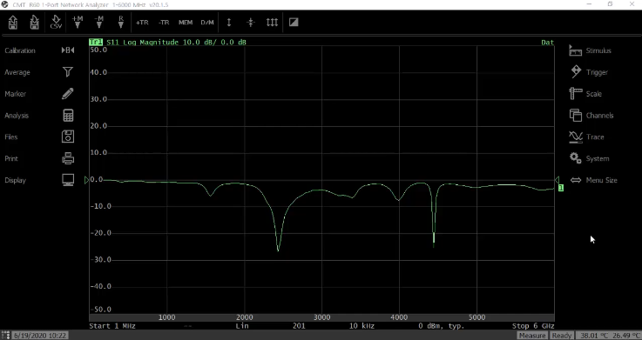Click the Scale caliper icon
Viewport: 642px width, 340px height.
tap(575, 94)
